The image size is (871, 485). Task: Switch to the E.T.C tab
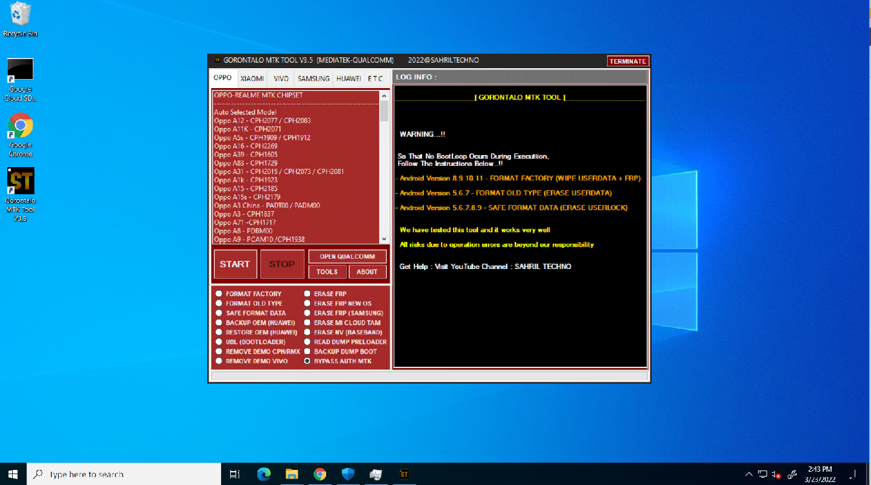pos(375,78)
